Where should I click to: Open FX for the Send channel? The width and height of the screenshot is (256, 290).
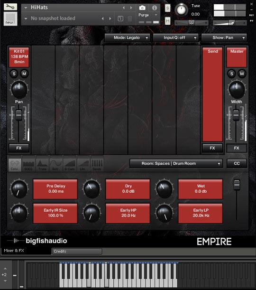[212, 148]
